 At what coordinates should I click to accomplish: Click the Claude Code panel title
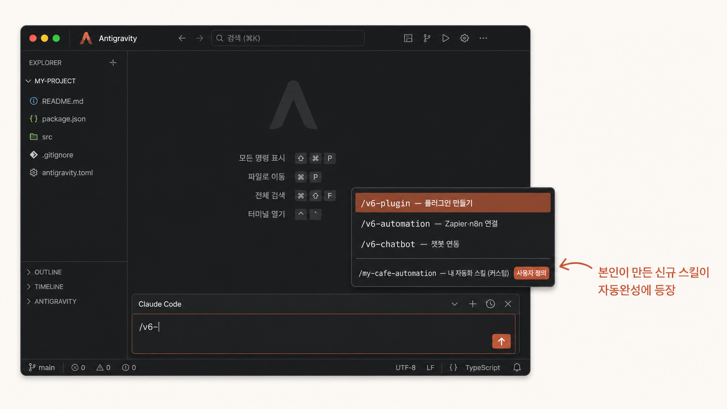point(160,304)
